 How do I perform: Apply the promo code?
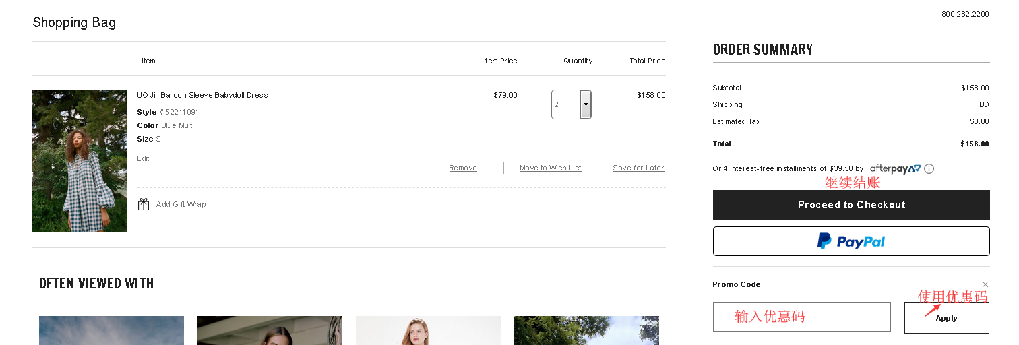[x=946, y=318]
